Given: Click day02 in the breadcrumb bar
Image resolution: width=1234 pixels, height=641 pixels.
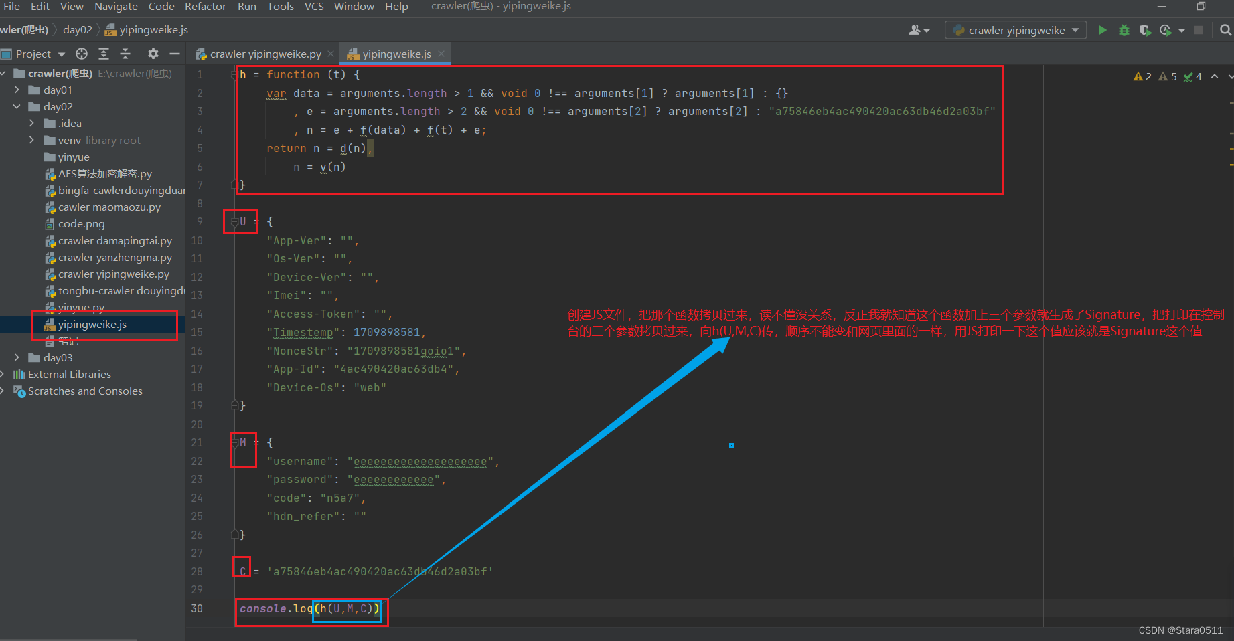Looking at the screenshot, I should tap(78, 30).
